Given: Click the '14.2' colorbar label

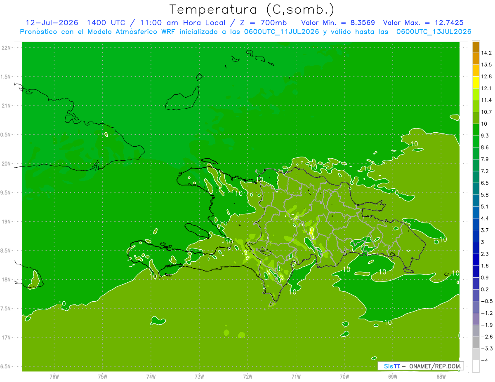Looking at the screenshot, I should pyautogui.click(x=487, y=53).
